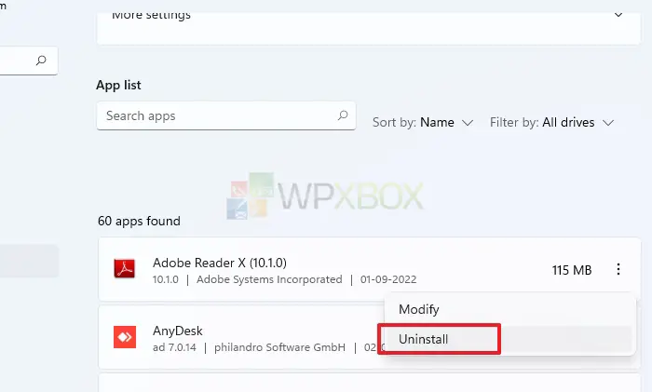
Task: Click the App list heading
Action: coord(118,85)
